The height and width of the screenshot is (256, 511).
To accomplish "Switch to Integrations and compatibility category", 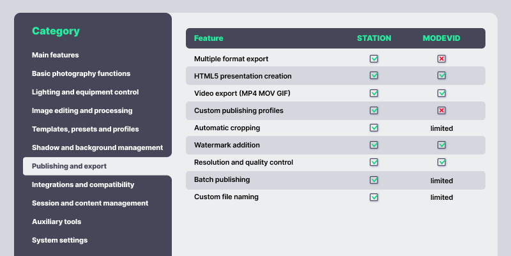I will 83,184.
